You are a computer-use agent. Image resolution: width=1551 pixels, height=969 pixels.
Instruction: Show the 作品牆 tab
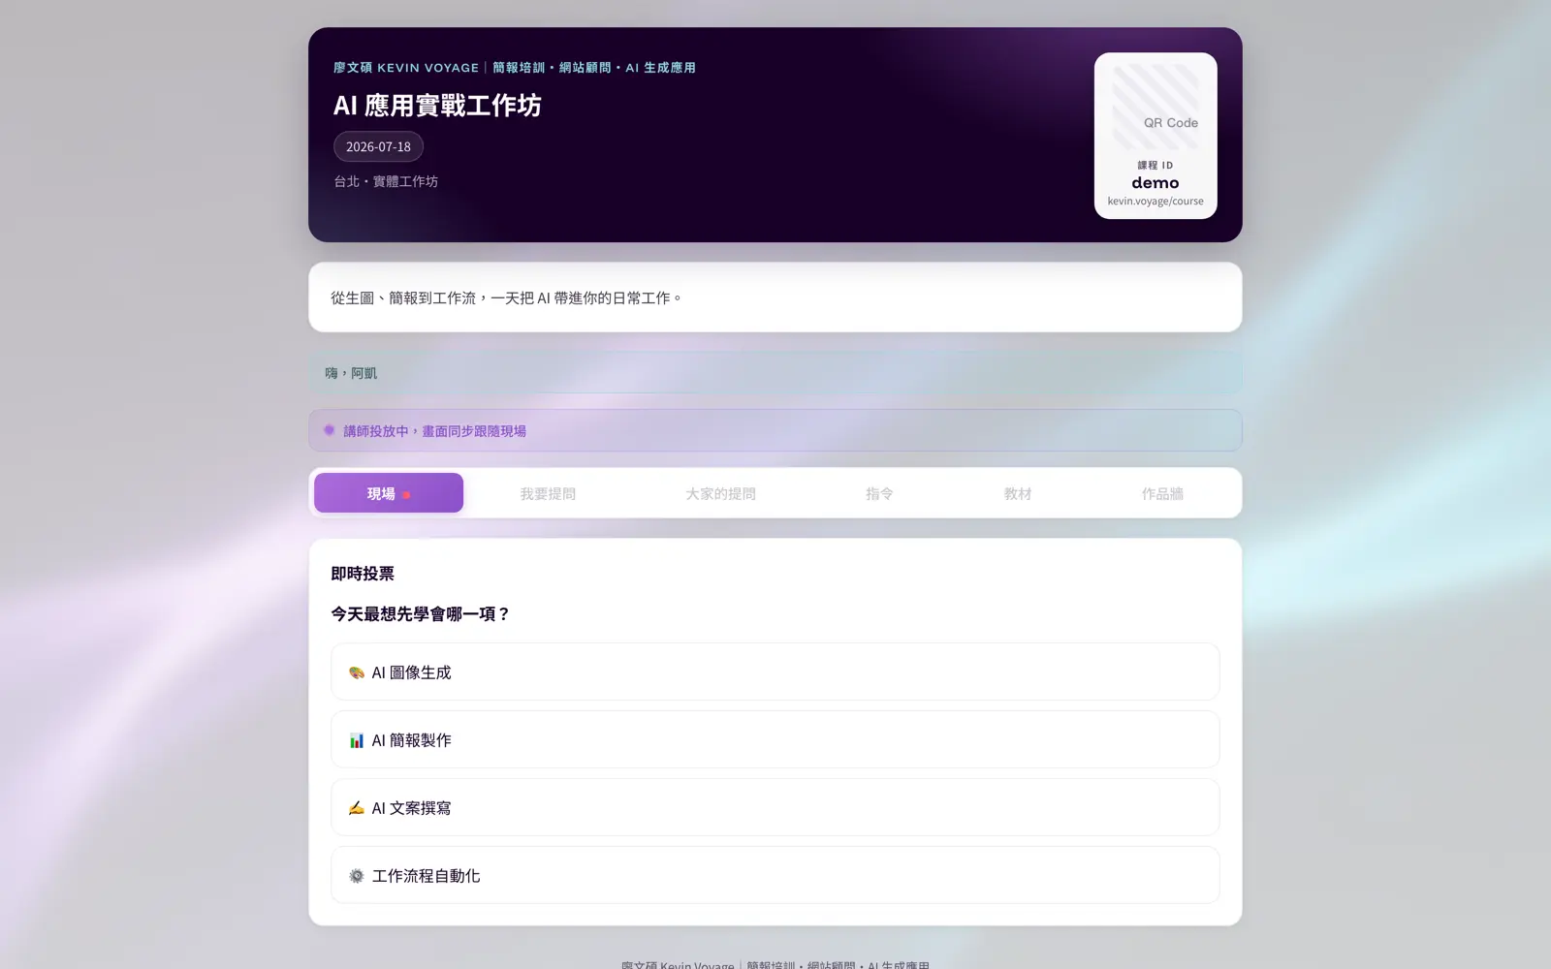[1162, 493]
